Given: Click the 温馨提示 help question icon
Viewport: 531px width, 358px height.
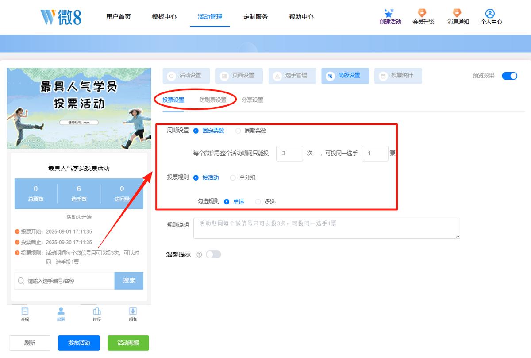Looking at the screenshot, I should (x=199, y=254).
